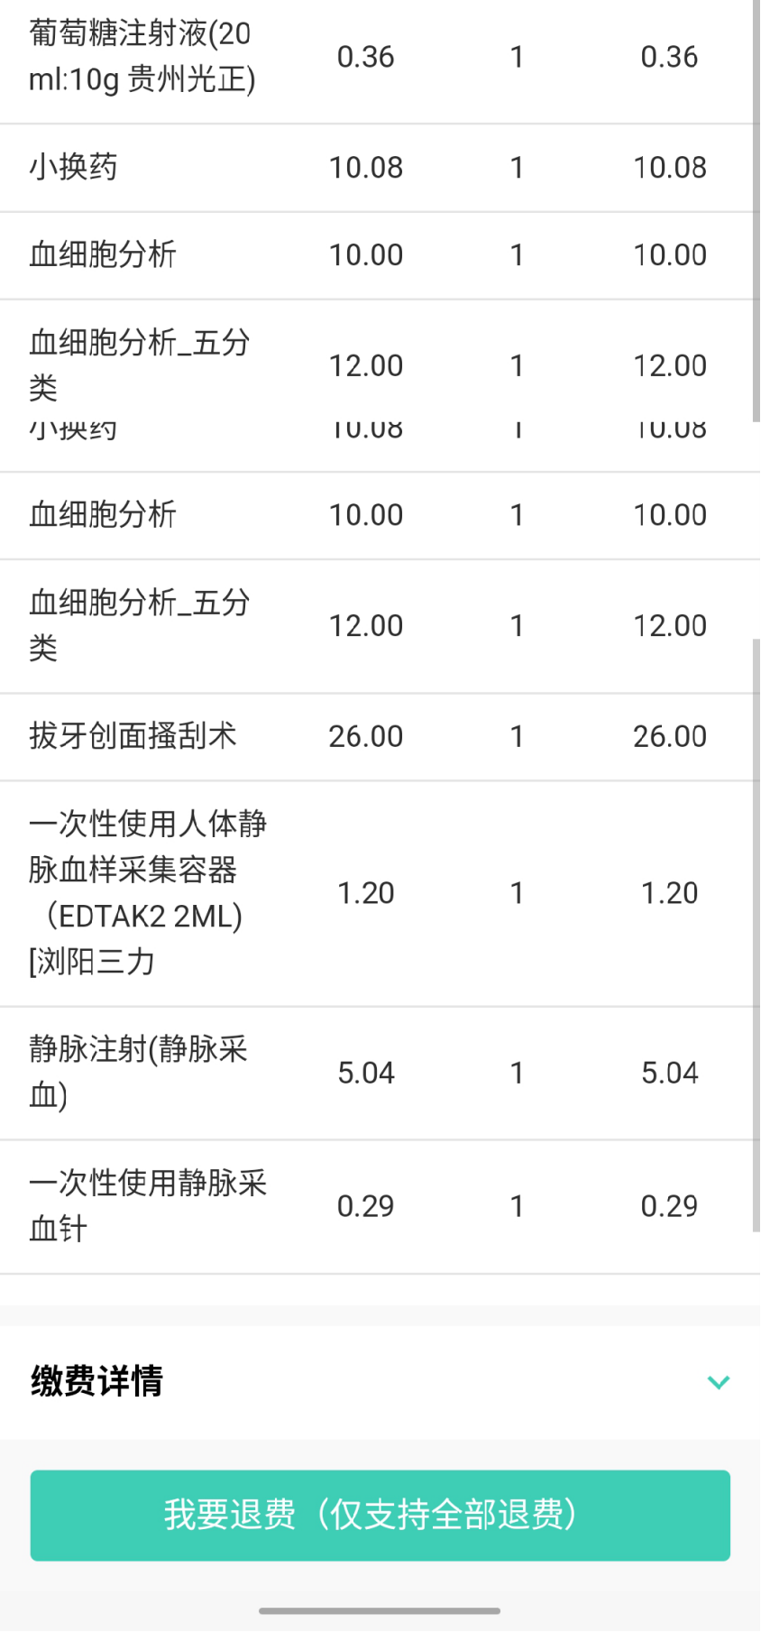Click the 26.00 unit price of 拔牙创面搔刮术
This screenshot has width=761, height=1632.
[365, 736]
